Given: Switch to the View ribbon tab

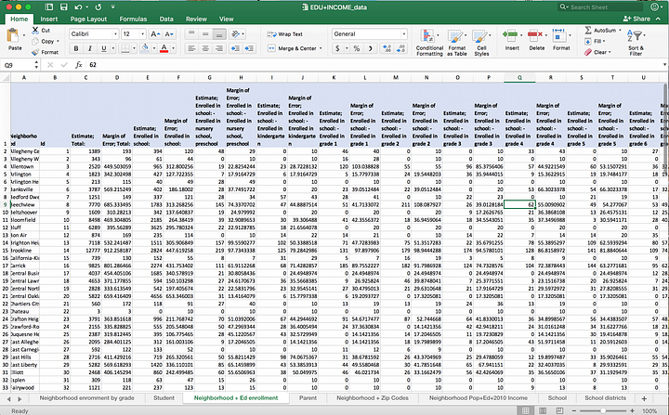Looking at the screenshot, I should click(x=226, y=19).
